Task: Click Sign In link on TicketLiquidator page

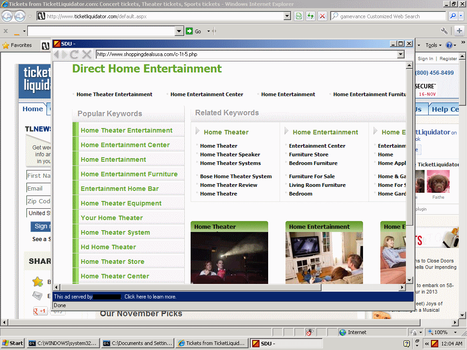Action: tap(425, 59)
